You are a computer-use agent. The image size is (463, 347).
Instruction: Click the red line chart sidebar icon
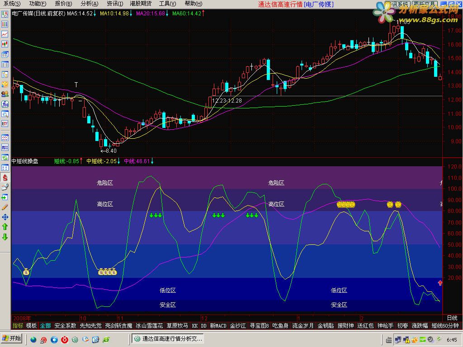5,34
